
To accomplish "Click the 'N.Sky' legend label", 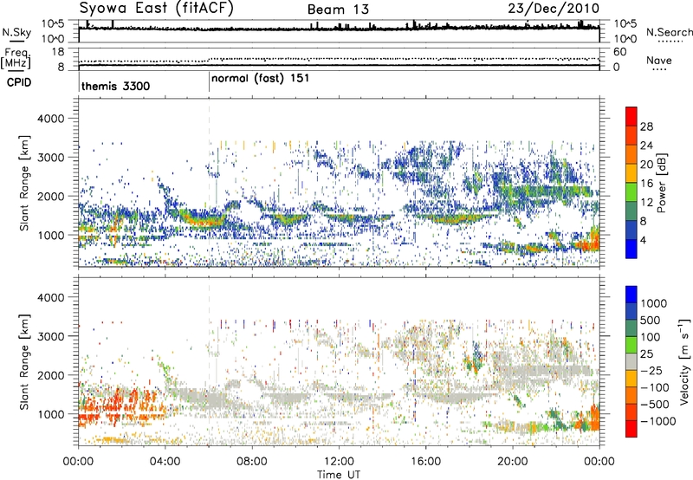I will click(x=16, y=32).
